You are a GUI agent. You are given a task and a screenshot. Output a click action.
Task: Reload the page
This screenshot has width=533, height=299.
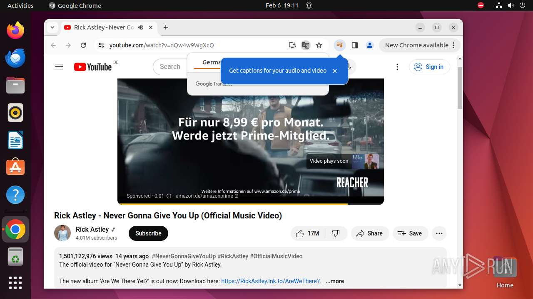click(83, 45)
